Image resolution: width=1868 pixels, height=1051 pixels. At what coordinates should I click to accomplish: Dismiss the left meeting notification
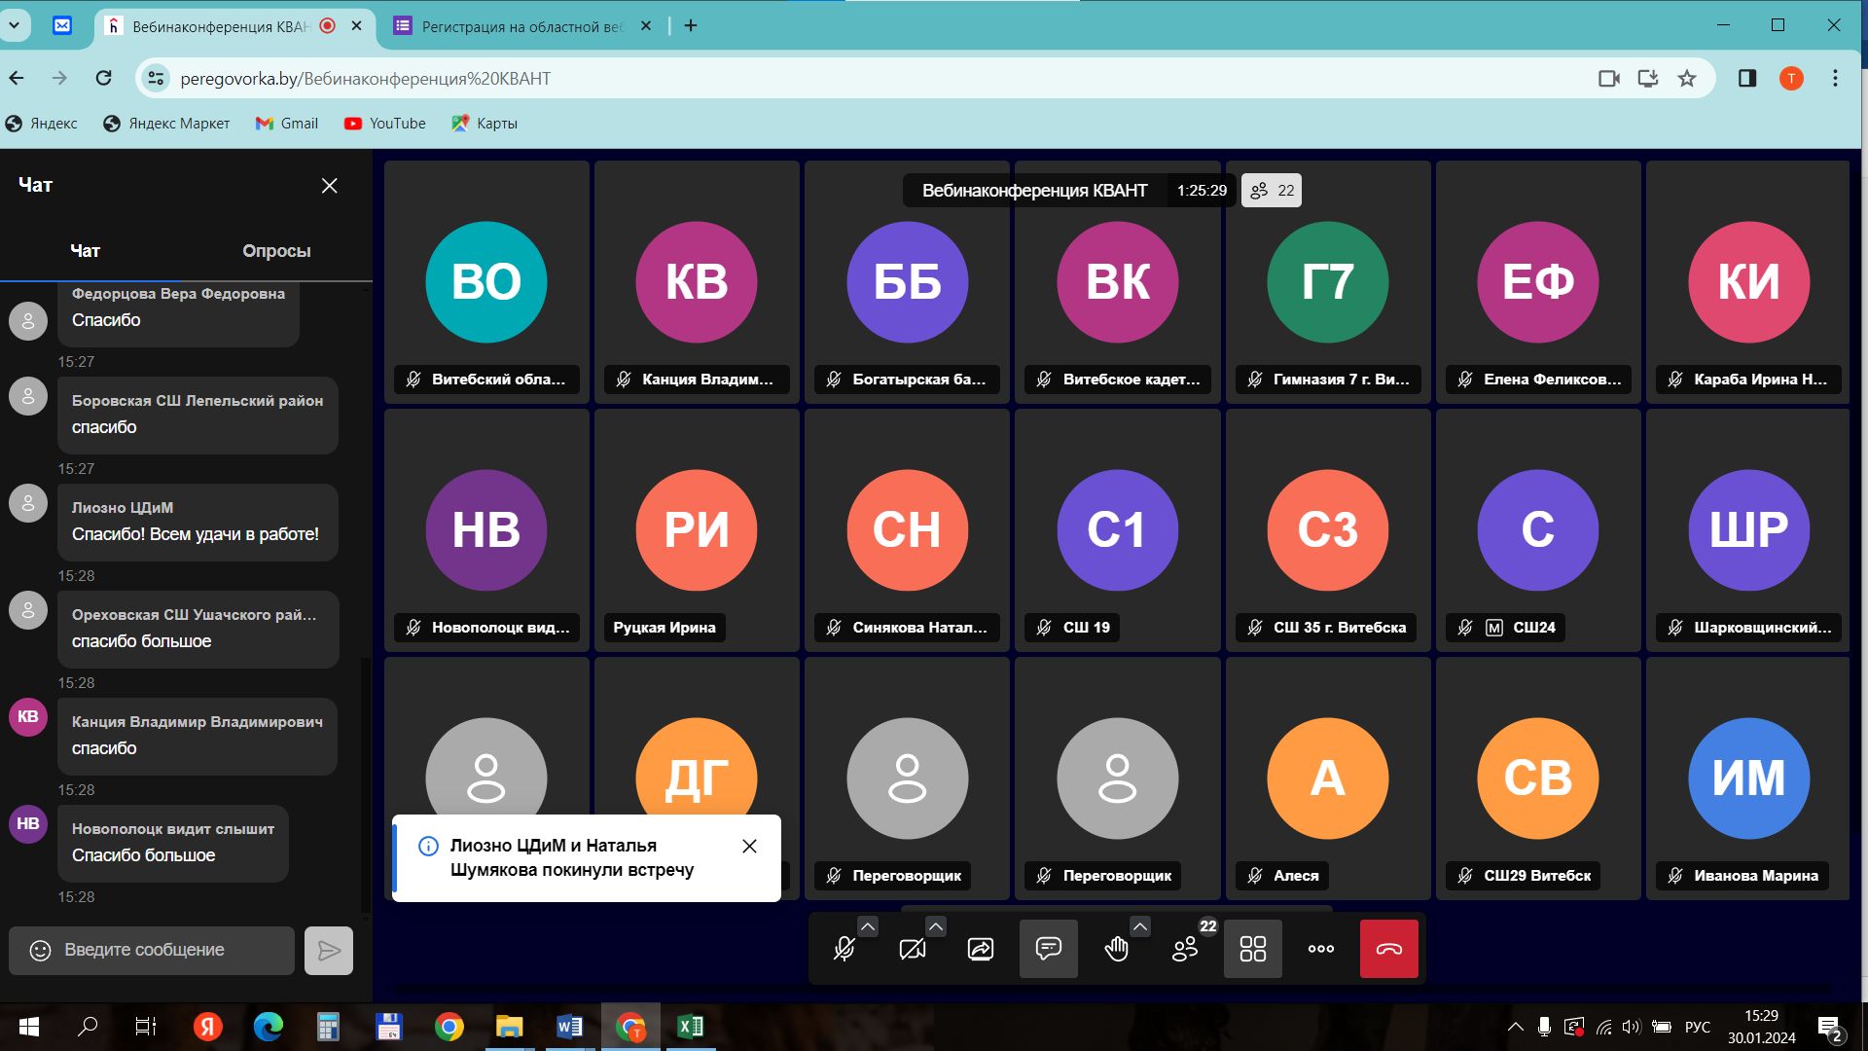[749, 847]
